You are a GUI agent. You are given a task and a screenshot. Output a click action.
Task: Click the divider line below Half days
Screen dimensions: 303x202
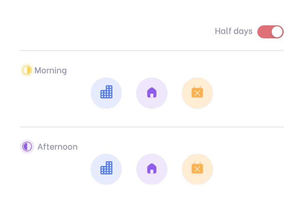(152, 51)
